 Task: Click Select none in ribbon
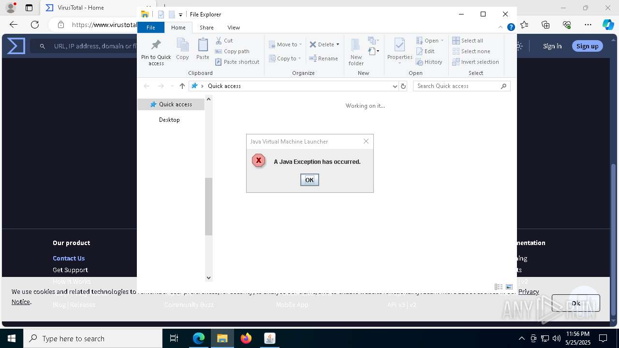tap(471, 51)
